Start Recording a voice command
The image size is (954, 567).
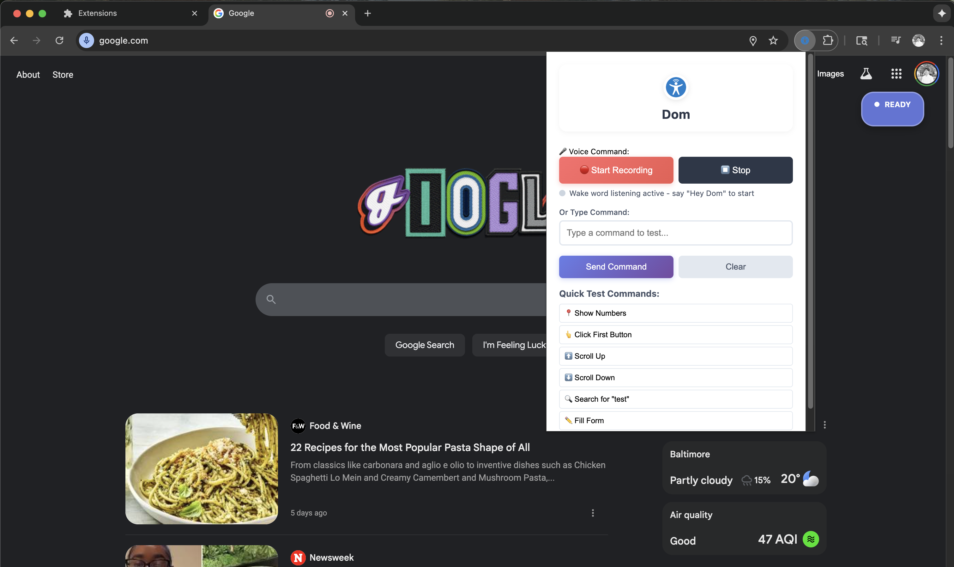[x=616, y=170]
